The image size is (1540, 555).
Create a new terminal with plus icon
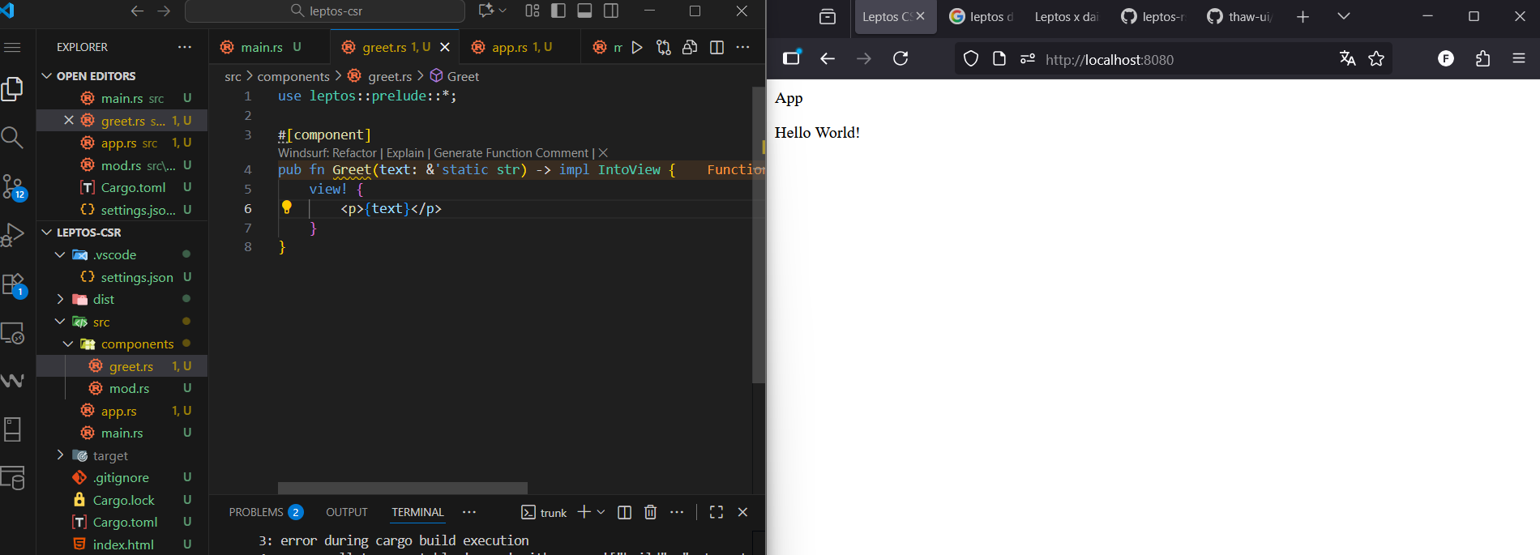pyautogui.click(x=584, y=512)
